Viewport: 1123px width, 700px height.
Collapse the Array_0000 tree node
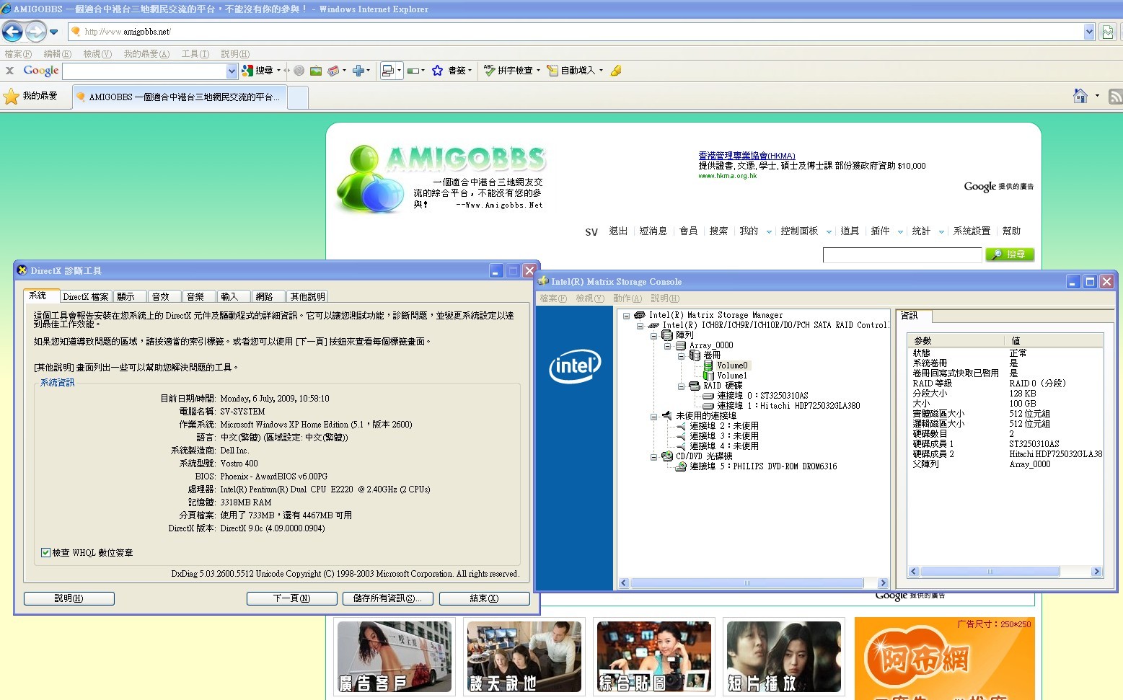tap(668, 345)
